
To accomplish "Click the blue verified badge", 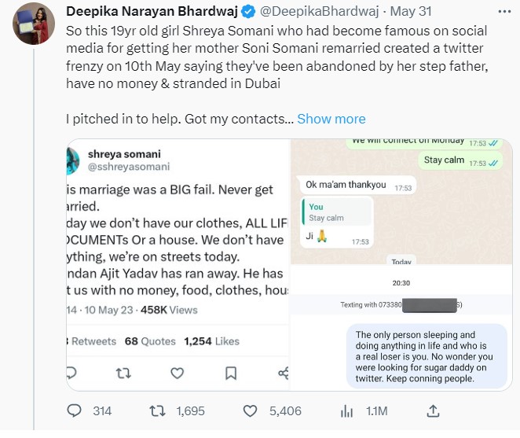I will 247,12.
